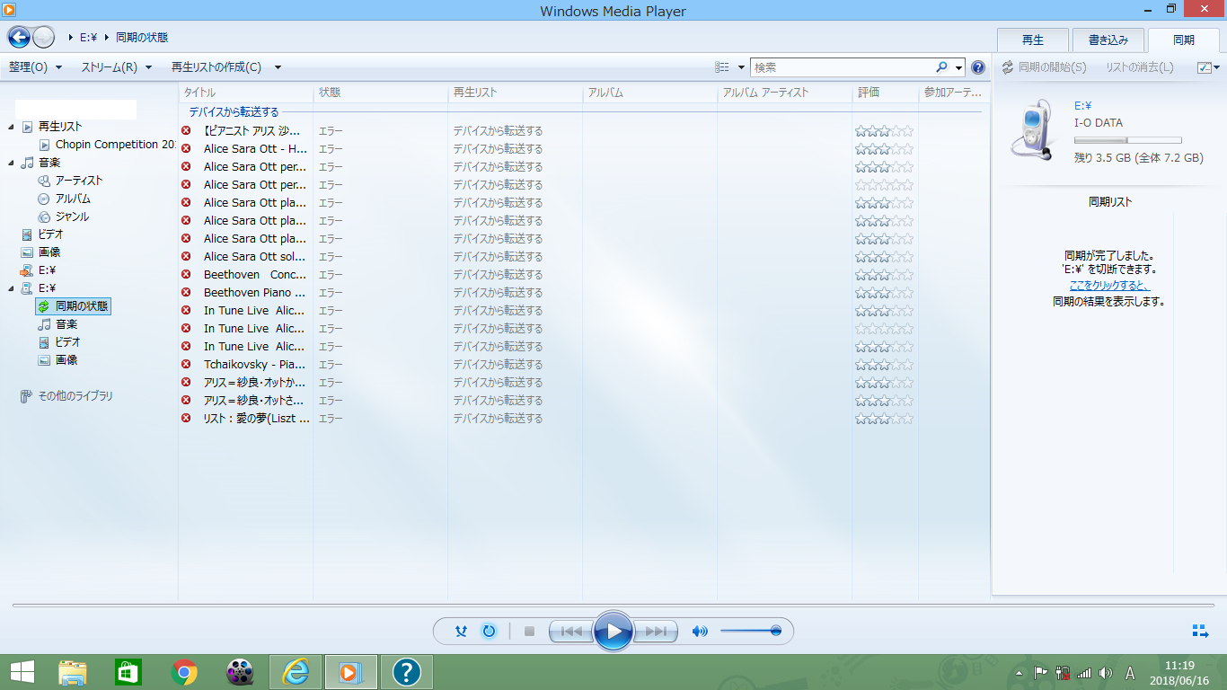Sort by 状態 column header
This screenshot has height=690, width=1227.
380,93
